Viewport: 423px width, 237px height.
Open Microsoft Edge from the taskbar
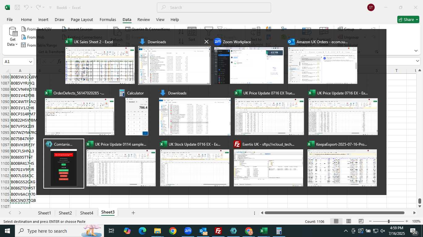coord(142,231)
